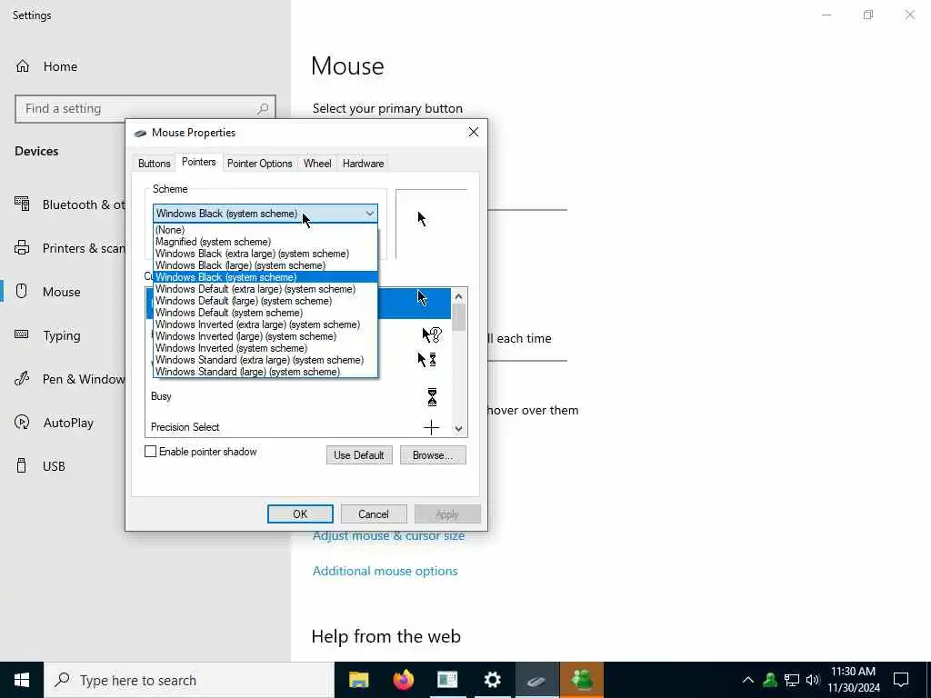Close the Mouse Properties dialog
931x698 pixels.
tap(473, 132)
